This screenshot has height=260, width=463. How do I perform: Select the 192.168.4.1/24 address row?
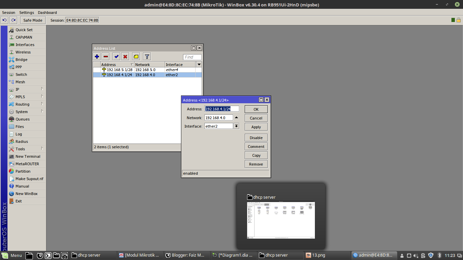pos(147,75)
